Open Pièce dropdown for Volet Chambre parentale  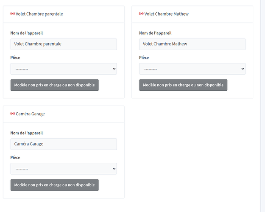64,69
